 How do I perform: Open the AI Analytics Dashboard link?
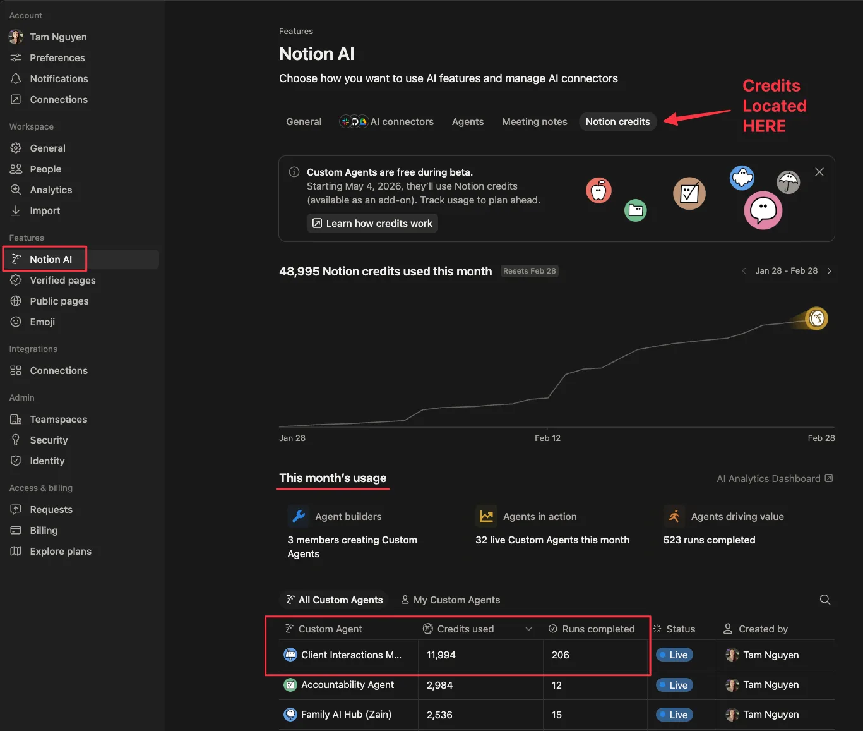tap(775, 478)
